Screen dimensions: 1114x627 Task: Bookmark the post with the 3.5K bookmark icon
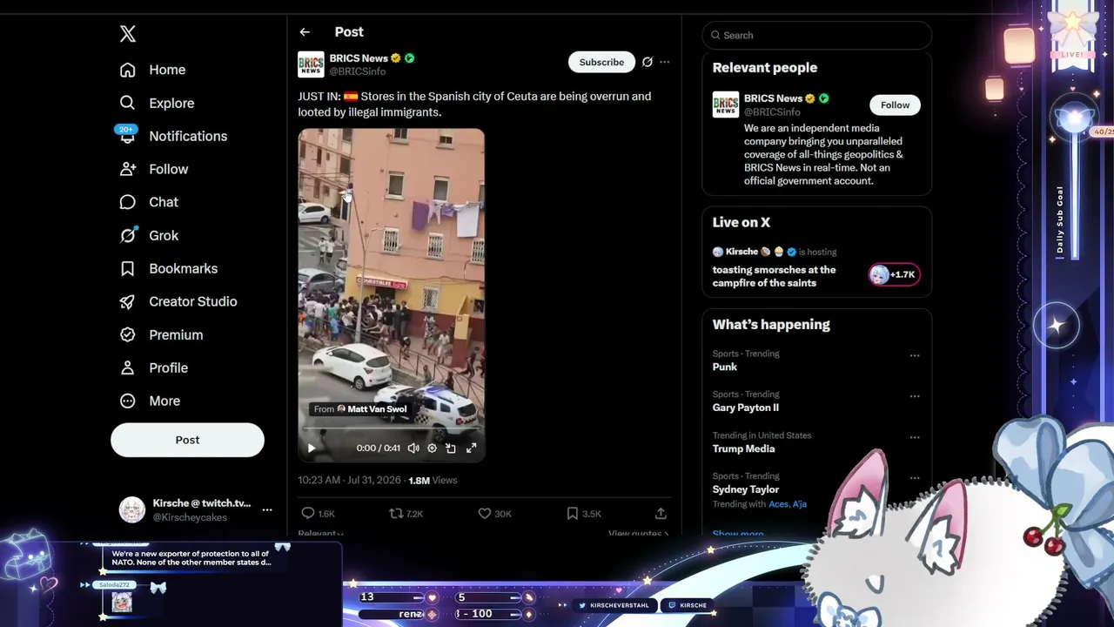coord(573,514)
